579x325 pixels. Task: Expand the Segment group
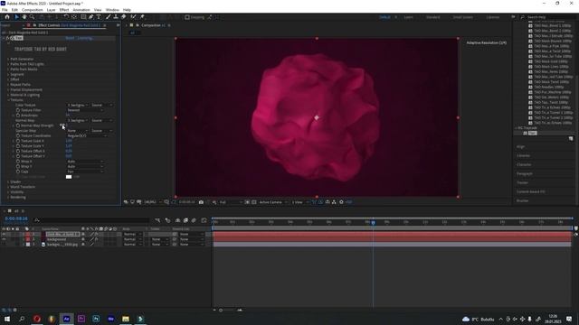point(8,74)
